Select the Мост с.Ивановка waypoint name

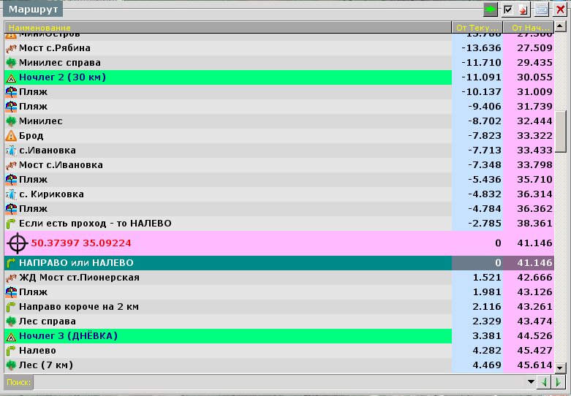point(61,165)
